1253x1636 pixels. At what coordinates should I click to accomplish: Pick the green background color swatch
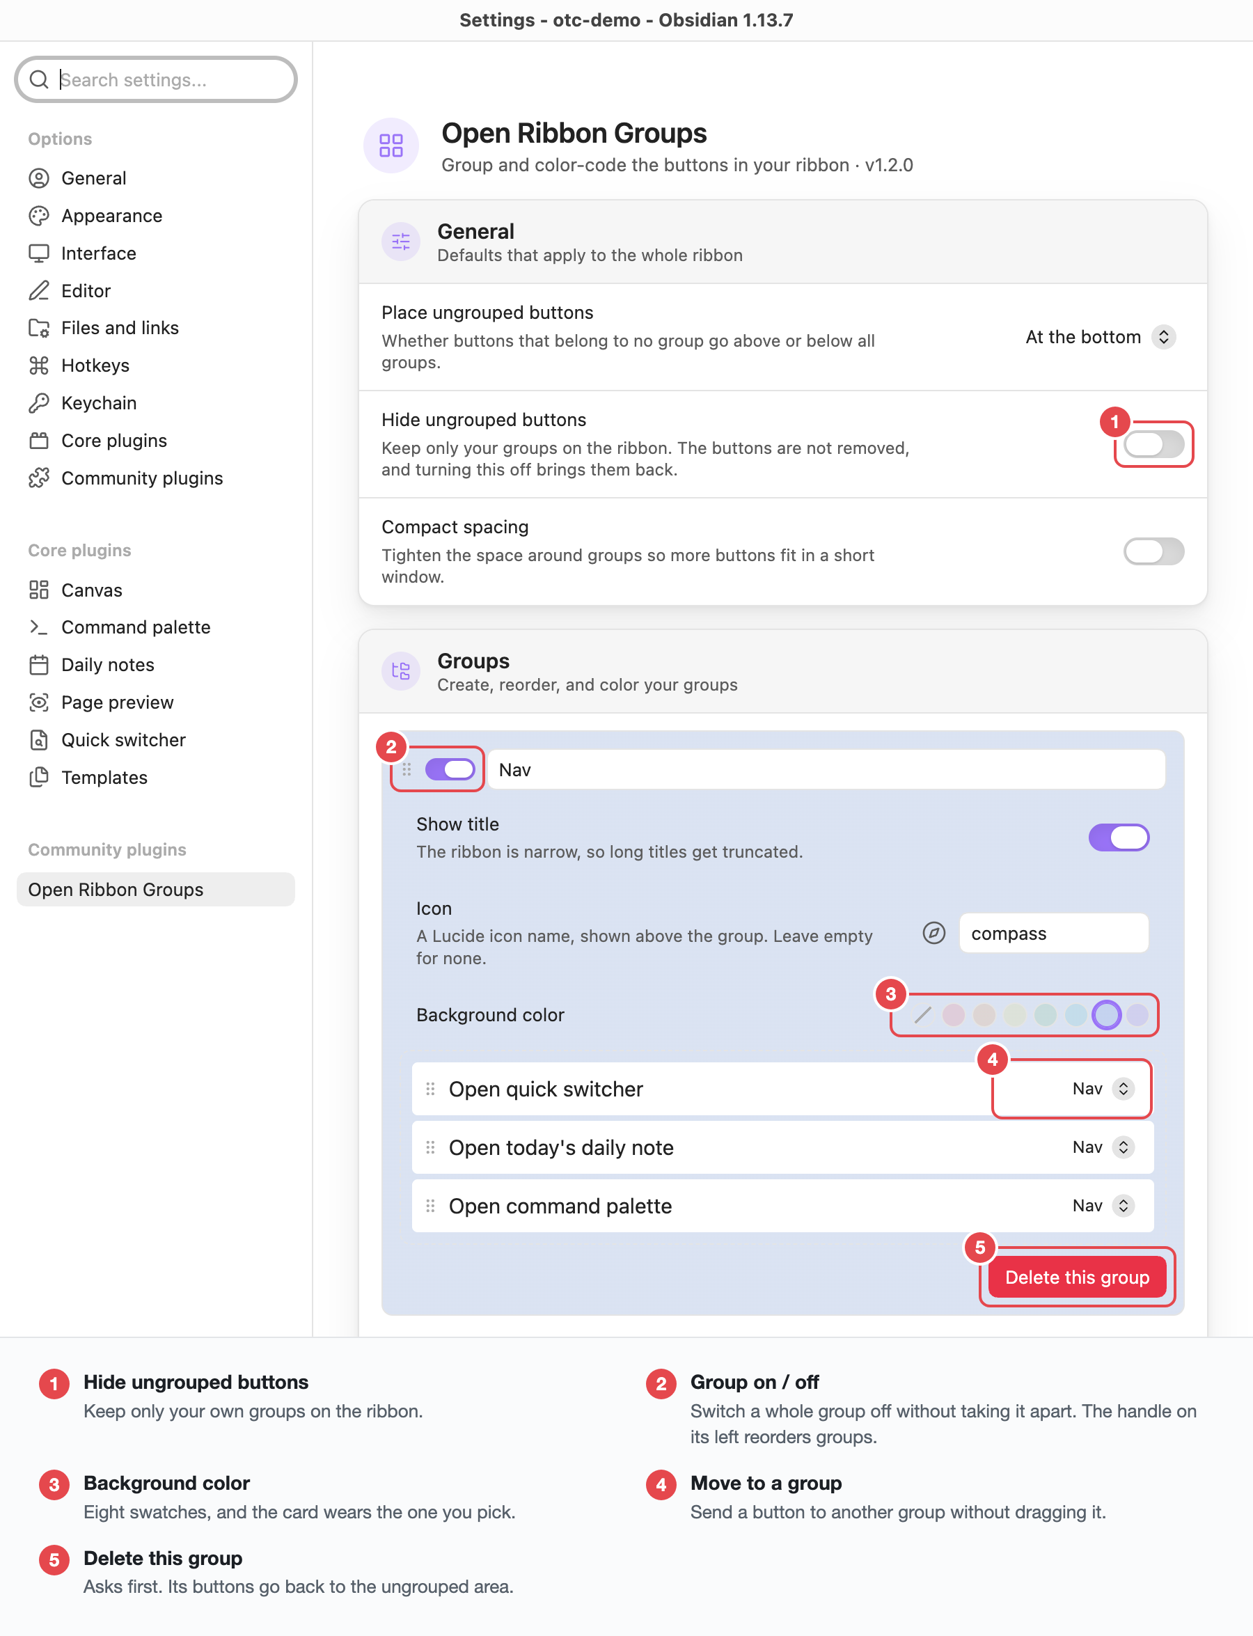click(x=1045, y=1014)
